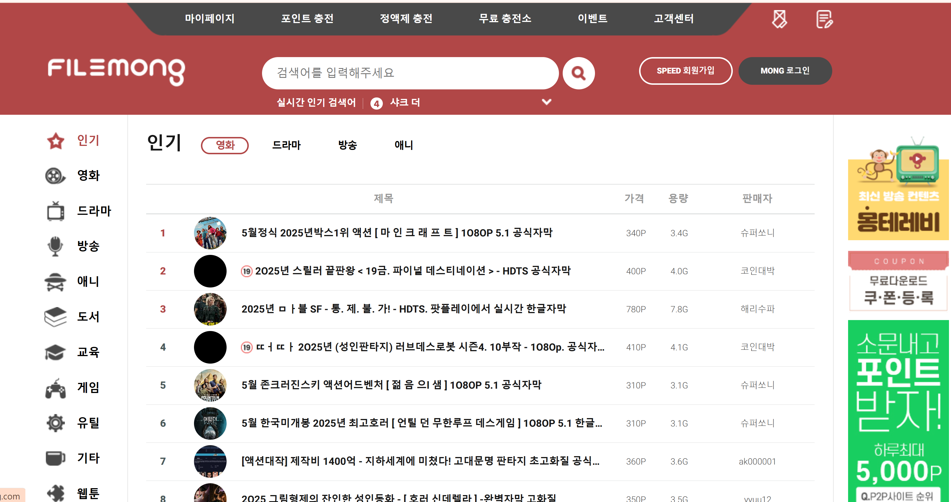Expand the real-time popular search dropdown
The width and height of the screenshot is (951, 502).
pyautogui.click(x=546, y=102)
